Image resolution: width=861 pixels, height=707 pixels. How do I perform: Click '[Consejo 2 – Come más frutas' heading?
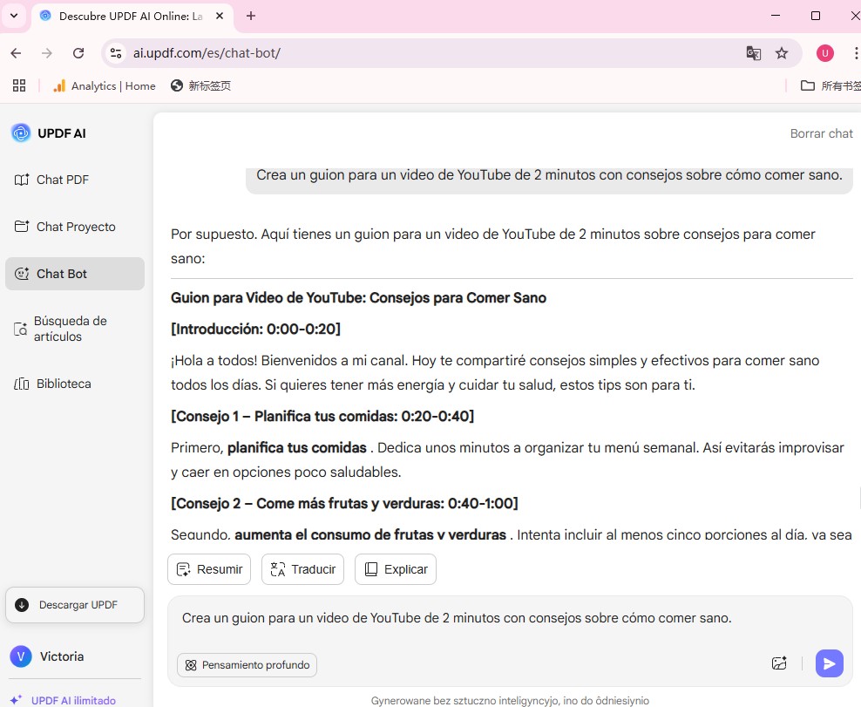point(344,503)
